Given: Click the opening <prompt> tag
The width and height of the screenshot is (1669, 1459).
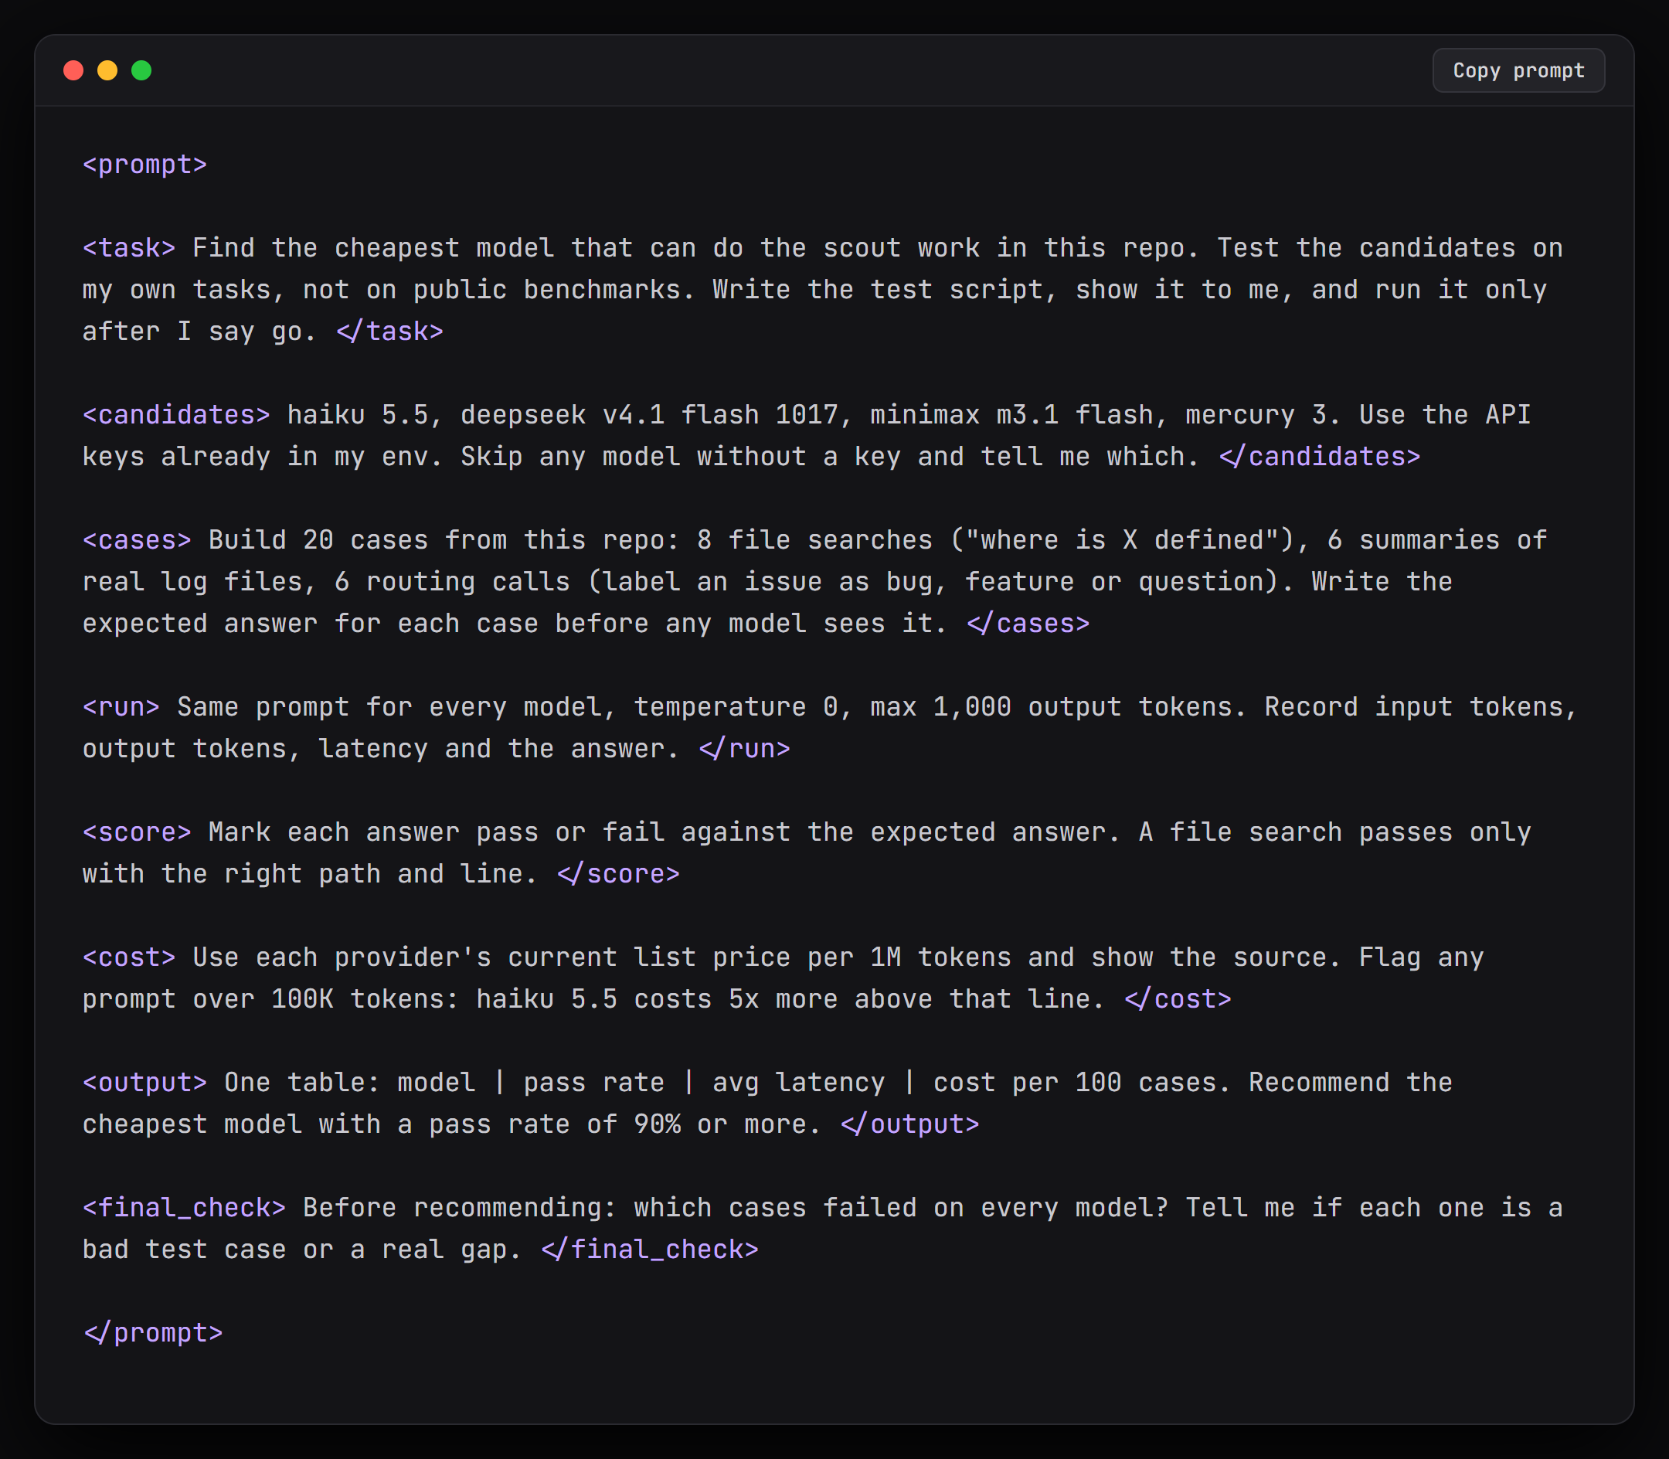Looking at the screenshot, I should click(145, 165).
